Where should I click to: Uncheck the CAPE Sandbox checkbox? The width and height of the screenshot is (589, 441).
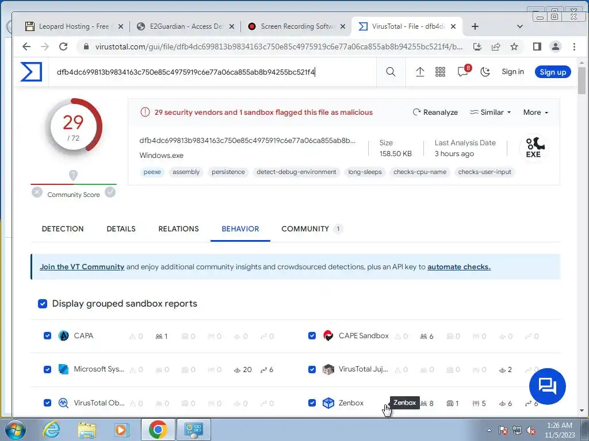(312, 335)
